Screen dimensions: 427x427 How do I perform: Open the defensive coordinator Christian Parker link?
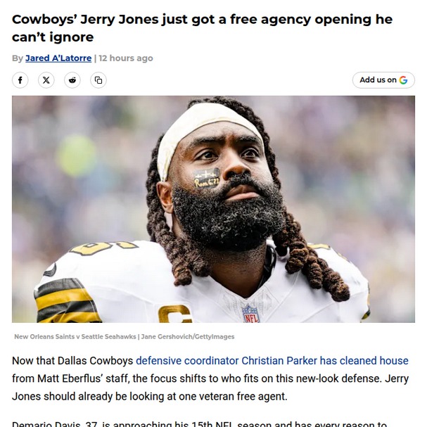click(272, 361)
